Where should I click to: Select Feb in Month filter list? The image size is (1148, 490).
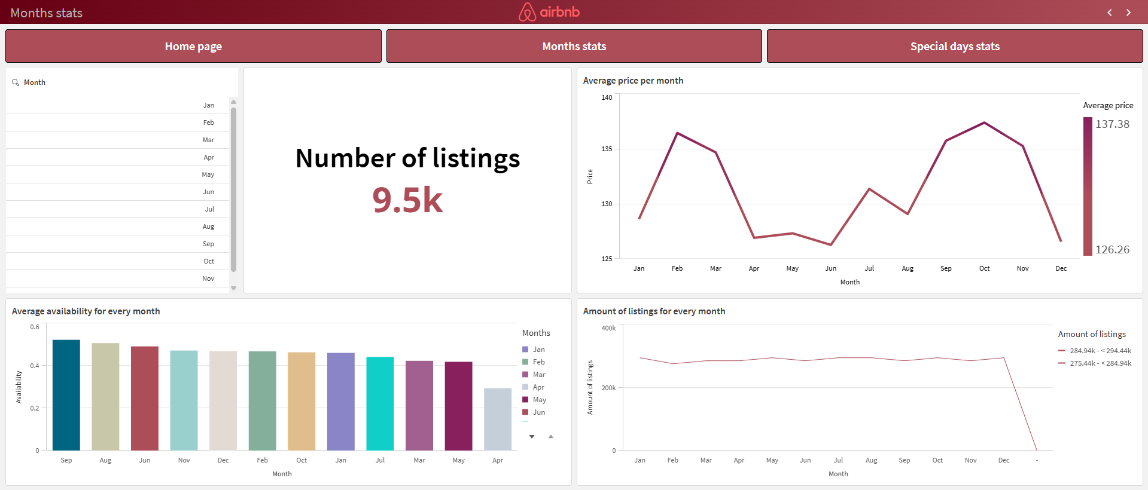tap(118, 122)
